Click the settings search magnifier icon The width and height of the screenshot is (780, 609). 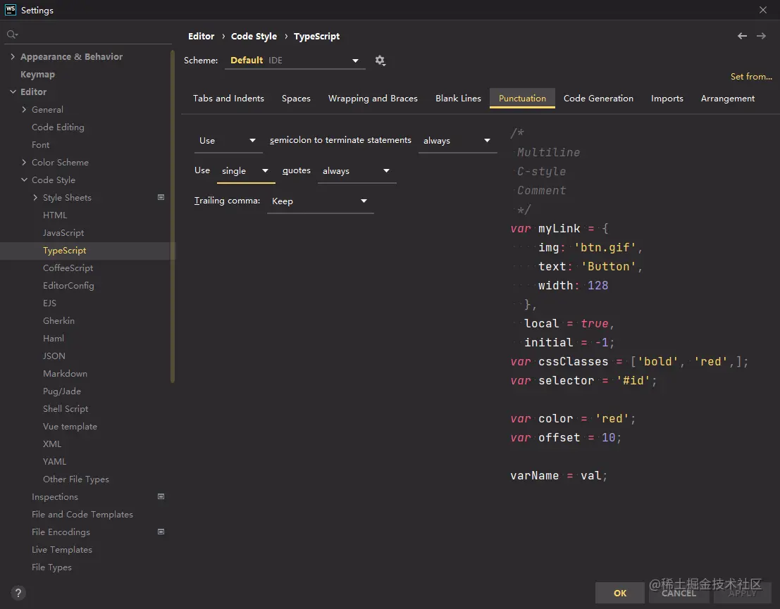(12, 34)
